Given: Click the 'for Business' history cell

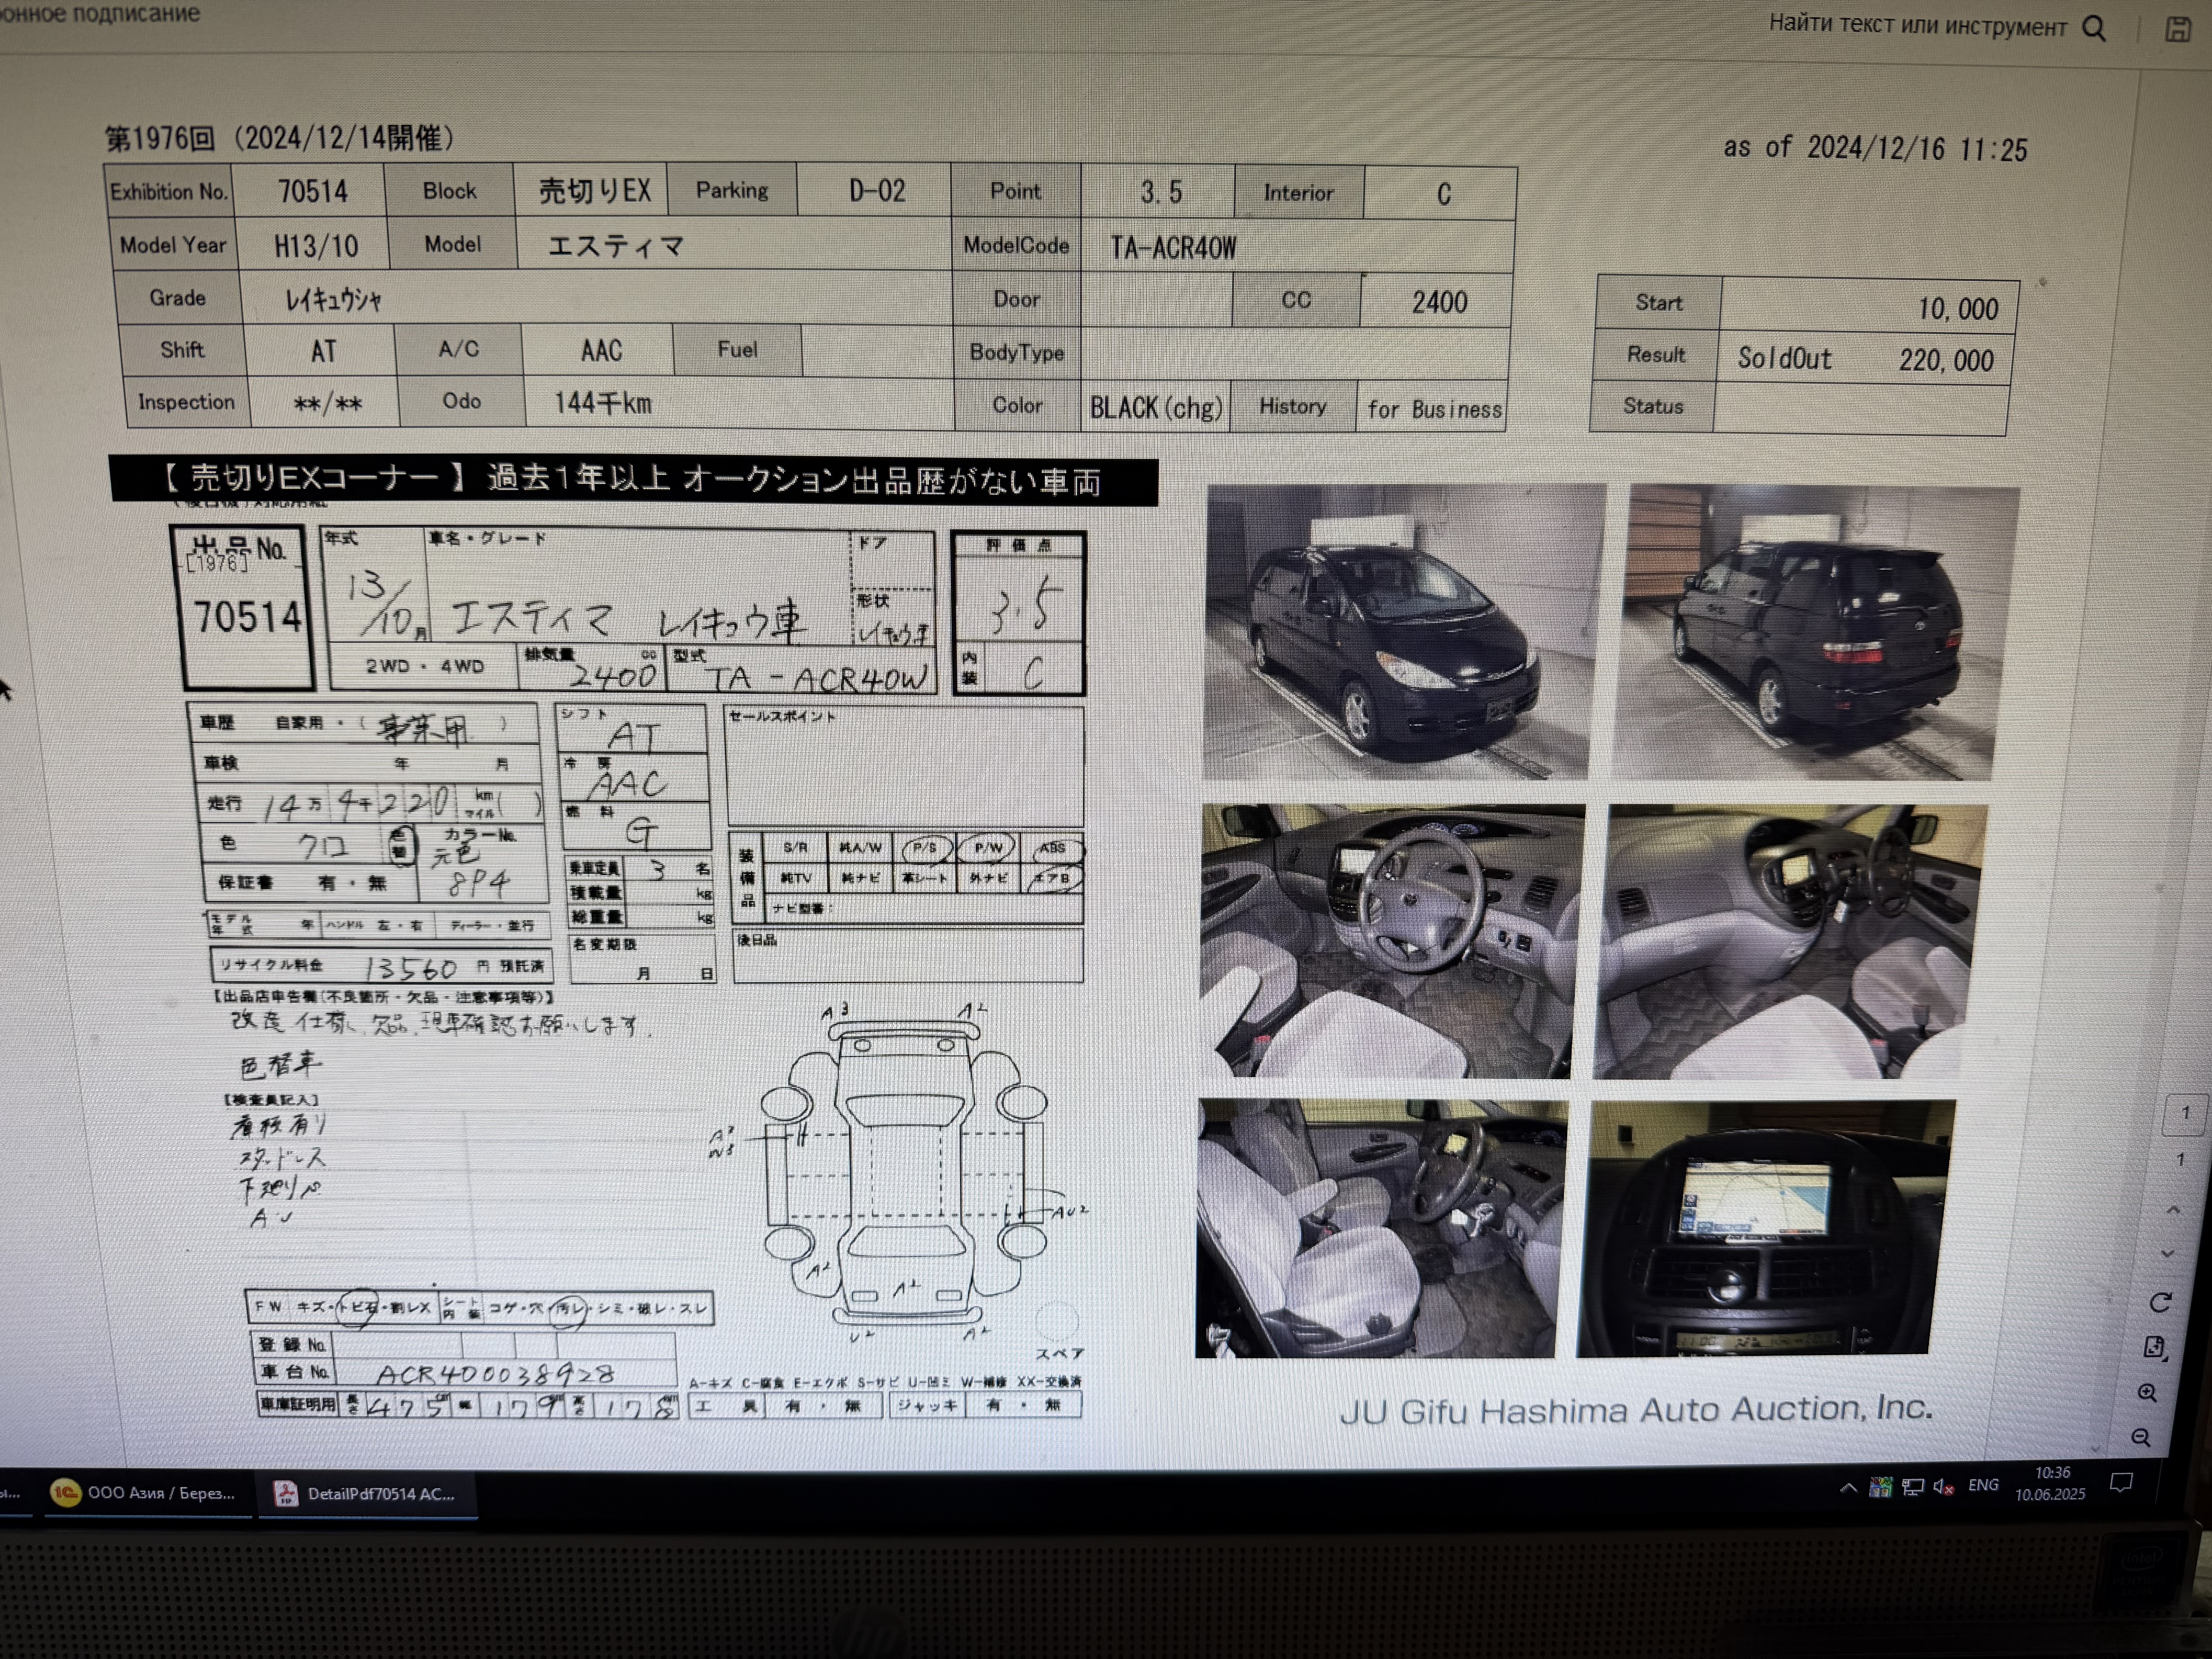Looking at the screenshot, I should pyautogui.click(x=1432, y=409).
